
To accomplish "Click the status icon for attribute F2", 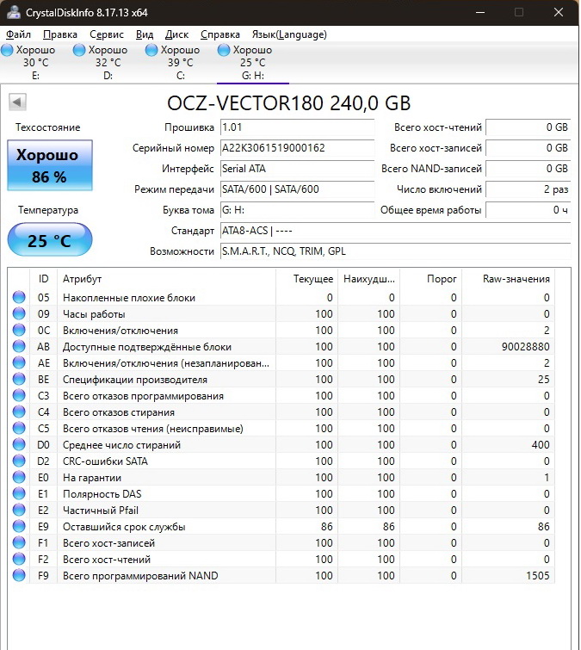I will pos(19,560).
